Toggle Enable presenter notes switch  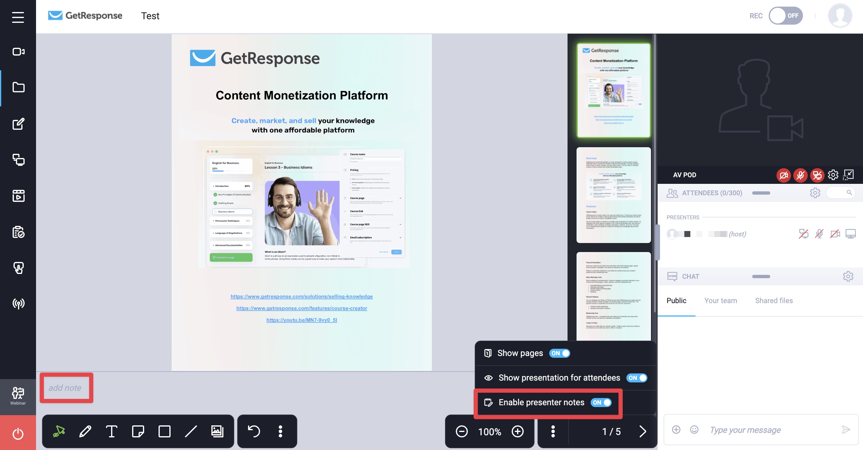click(x=601, y=403)
